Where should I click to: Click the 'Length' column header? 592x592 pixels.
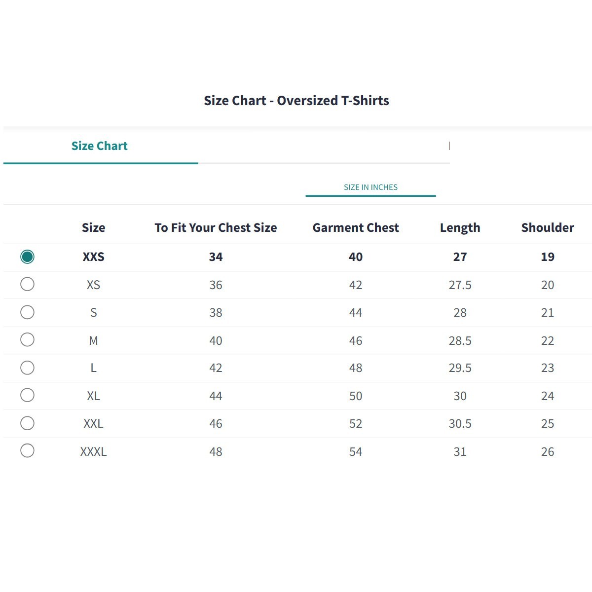click(x=460, y=228)
